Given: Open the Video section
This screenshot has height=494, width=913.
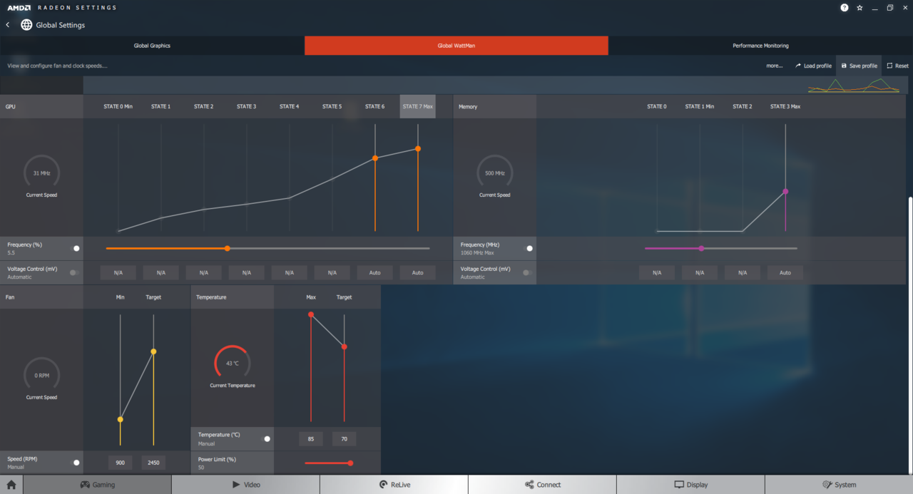Looking at the screenshot, I should [x=246, y=485].
